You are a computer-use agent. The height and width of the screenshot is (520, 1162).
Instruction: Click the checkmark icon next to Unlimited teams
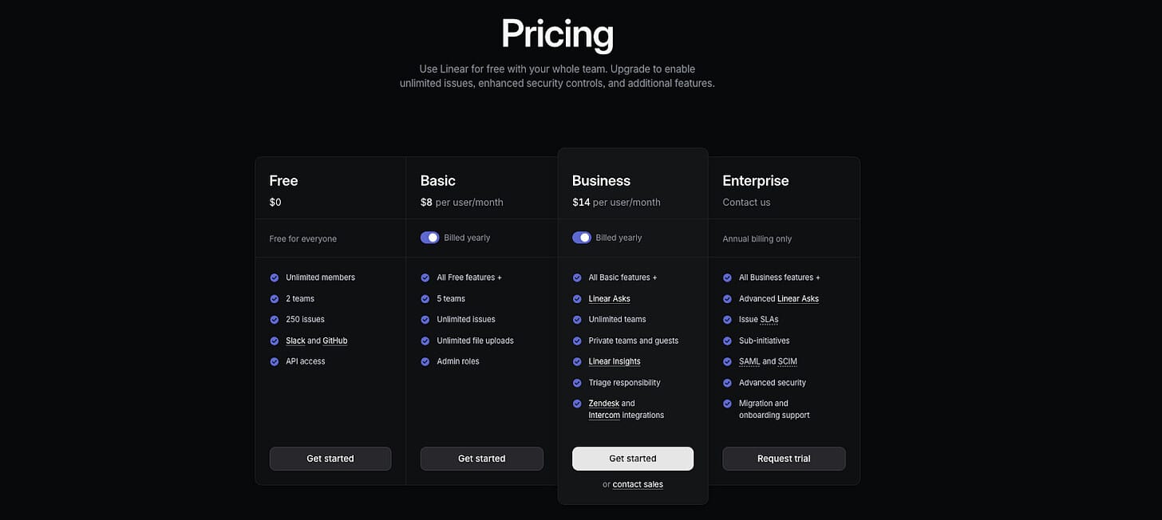(x=577, y=319)
